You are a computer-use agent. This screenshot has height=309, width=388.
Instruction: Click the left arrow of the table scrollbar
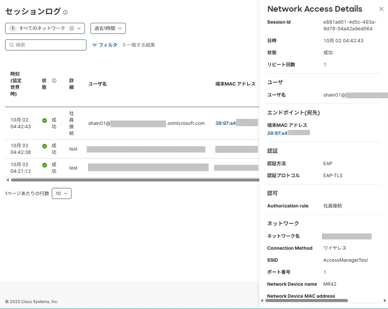pos(8,180)
